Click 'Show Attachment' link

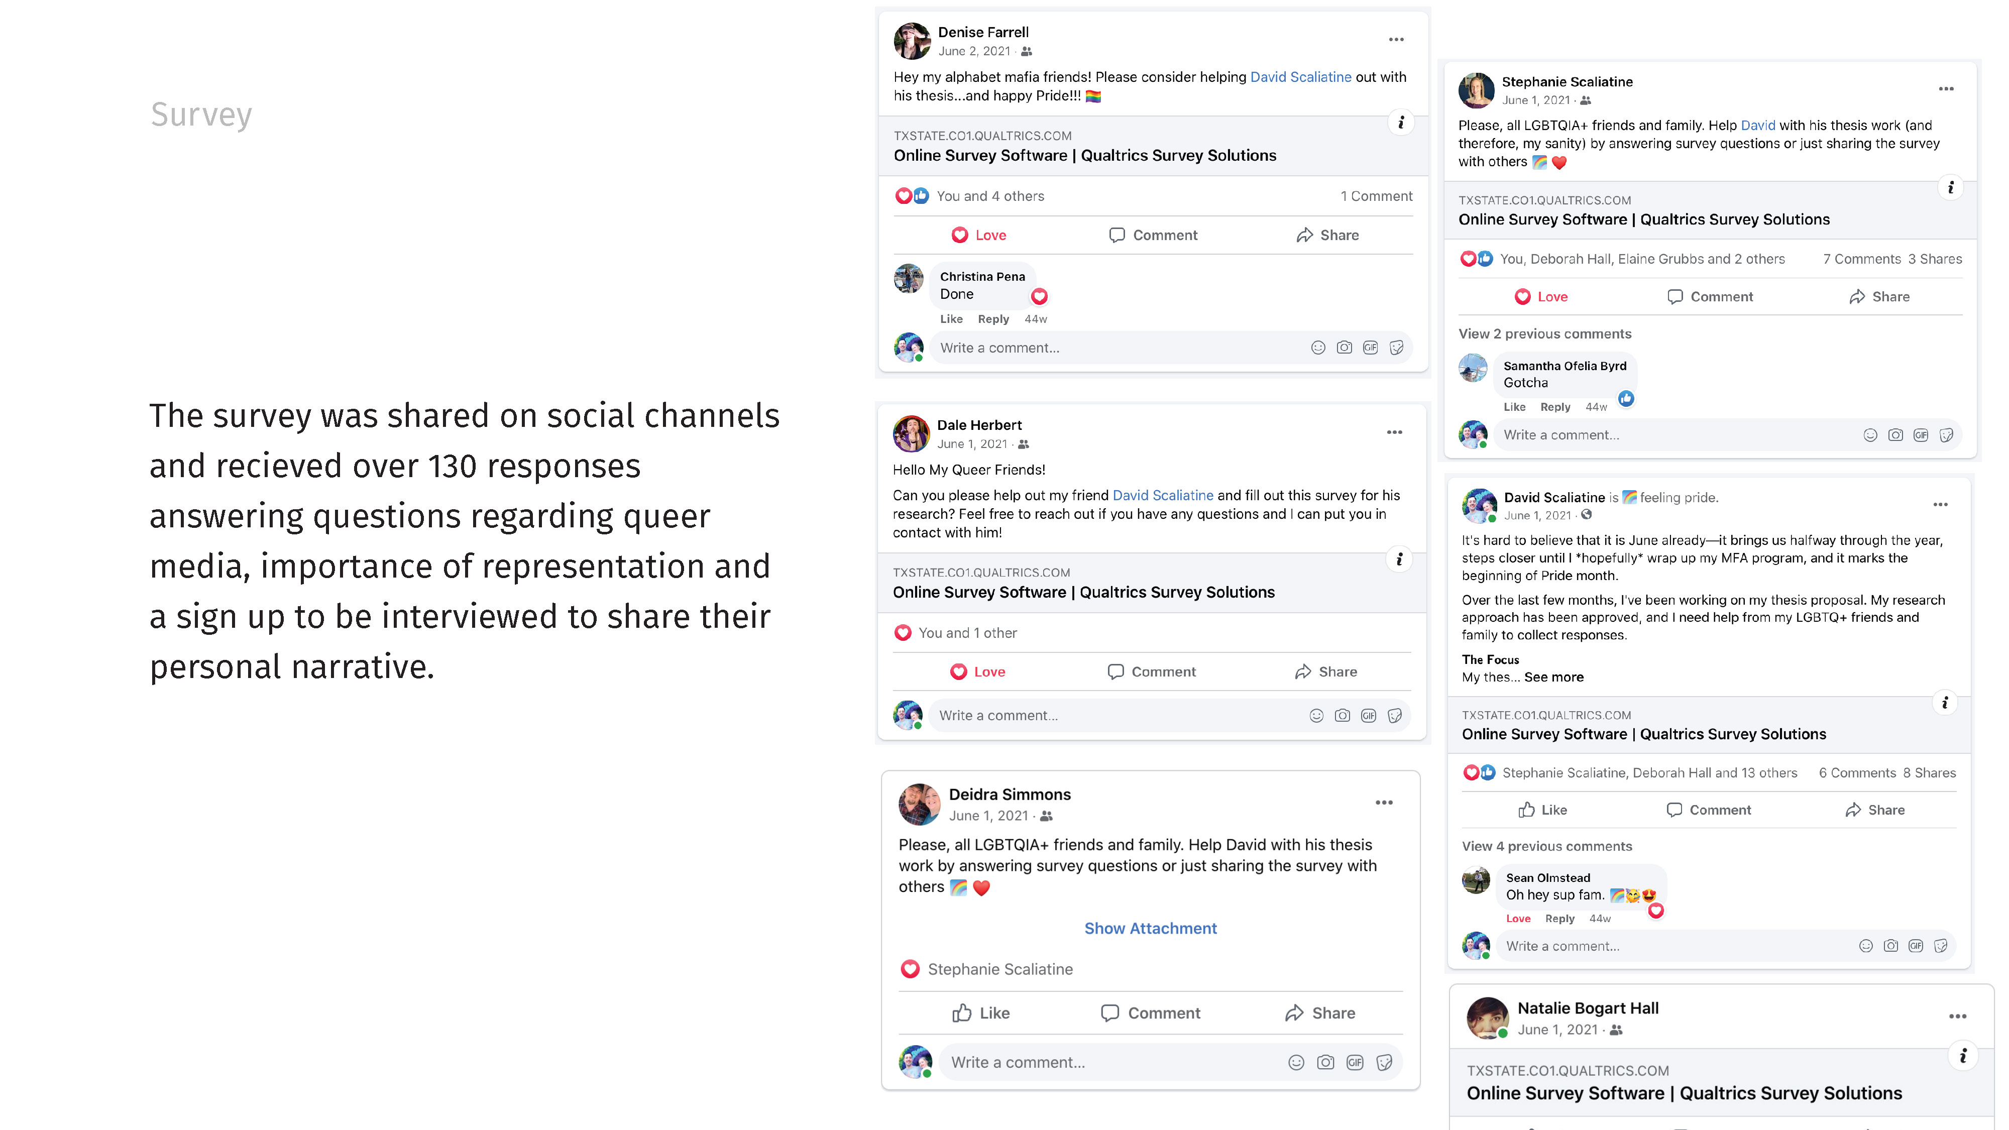pyautogui.click(x=1150, y=928)
